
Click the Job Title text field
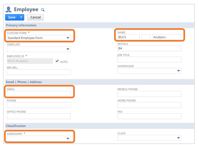click(149, 60)
